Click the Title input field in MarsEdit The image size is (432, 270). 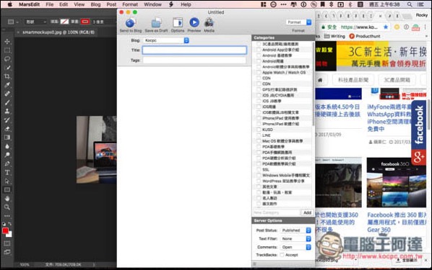pos(194,50)
